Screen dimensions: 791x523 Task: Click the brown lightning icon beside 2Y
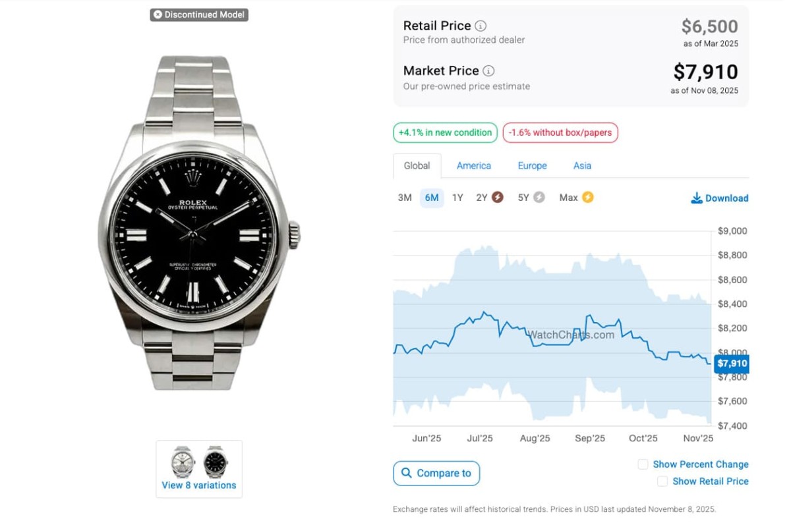coord(498,198)
